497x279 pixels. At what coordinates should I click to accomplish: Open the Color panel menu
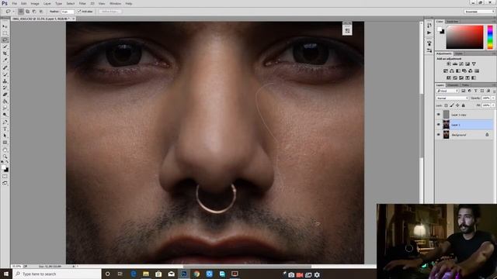coord(495,22)
